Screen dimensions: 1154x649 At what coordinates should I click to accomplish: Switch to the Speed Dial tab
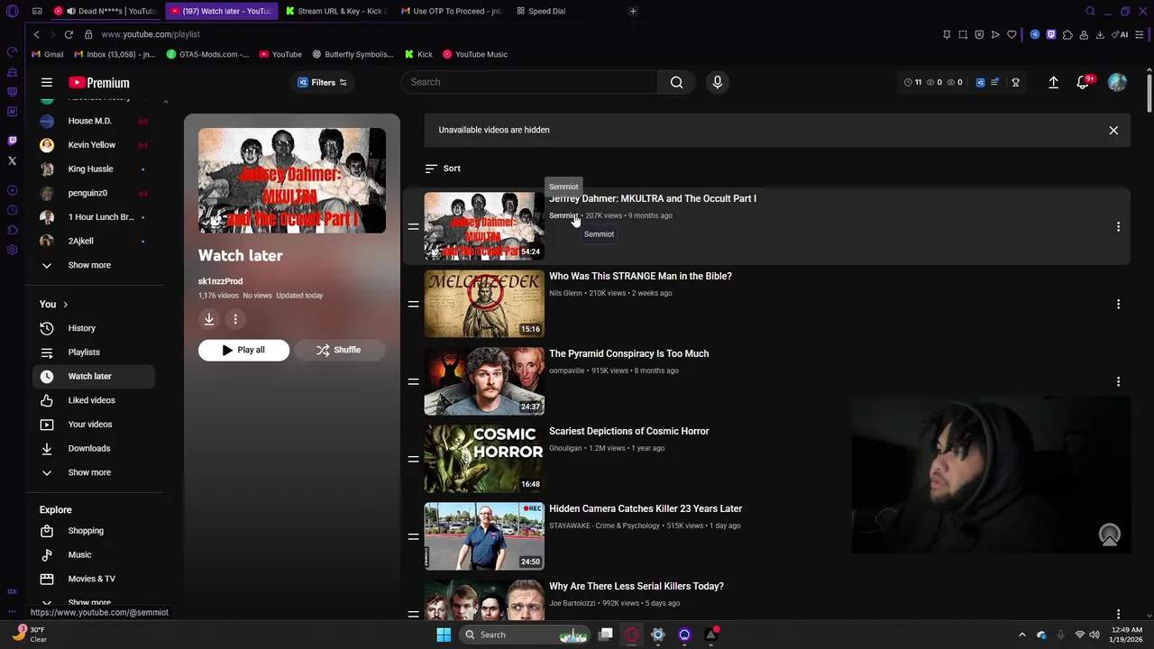tap(541, 11)
